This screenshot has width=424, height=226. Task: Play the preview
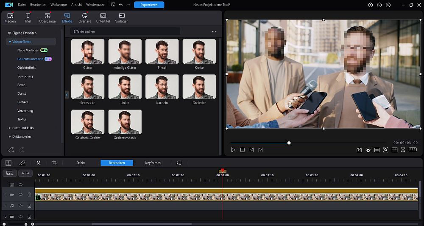coord(233,150)
